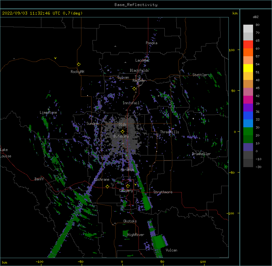The width and height of the screenshot is (272, 266).
Task: Select the yellow 54-51 dBZ legend swatch
Action: click(x=248, y=68)
